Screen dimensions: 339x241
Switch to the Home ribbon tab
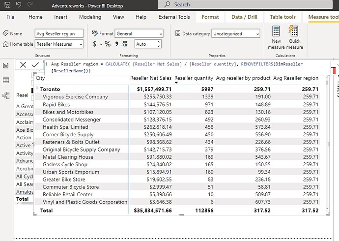coord(35,17)
